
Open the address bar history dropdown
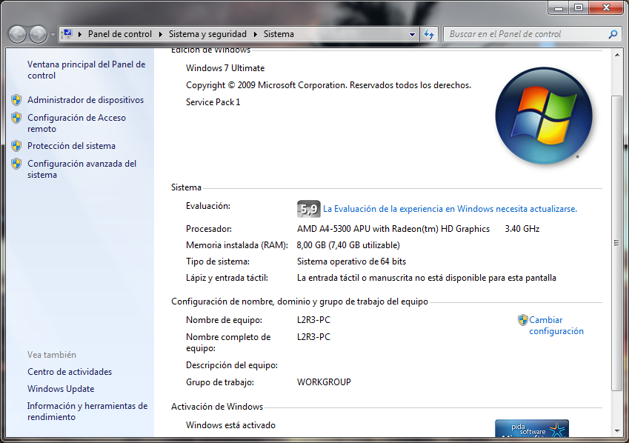coord(412,35)
